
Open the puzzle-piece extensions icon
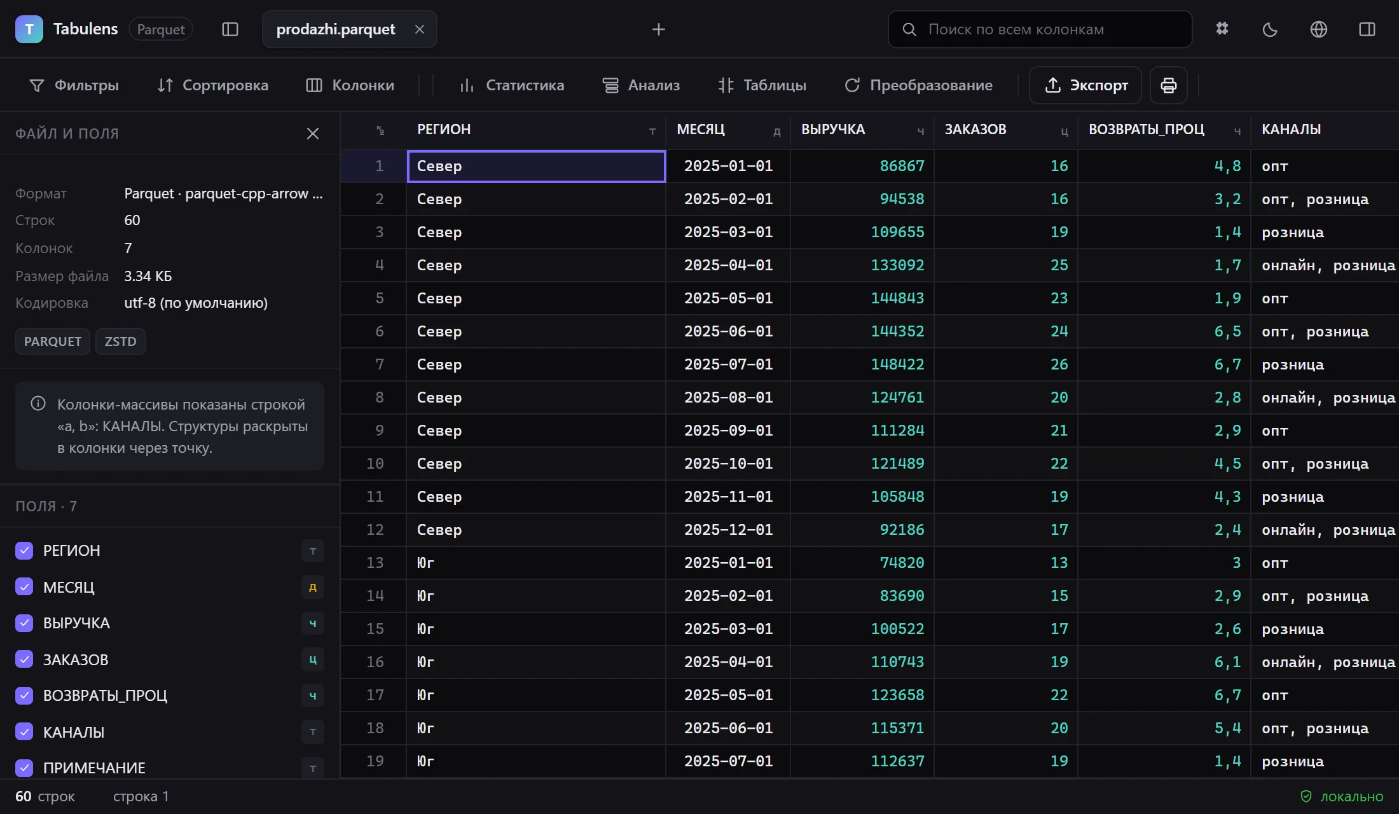(1222, 29)
